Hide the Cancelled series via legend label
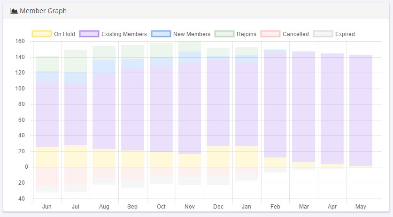The image size is (393, 217). 295,34
